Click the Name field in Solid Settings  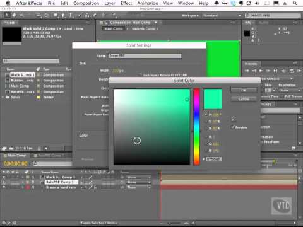coord(145,55)
